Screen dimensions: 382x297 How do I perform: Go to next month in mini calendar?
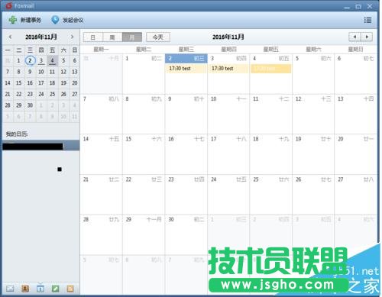(72, 37)
